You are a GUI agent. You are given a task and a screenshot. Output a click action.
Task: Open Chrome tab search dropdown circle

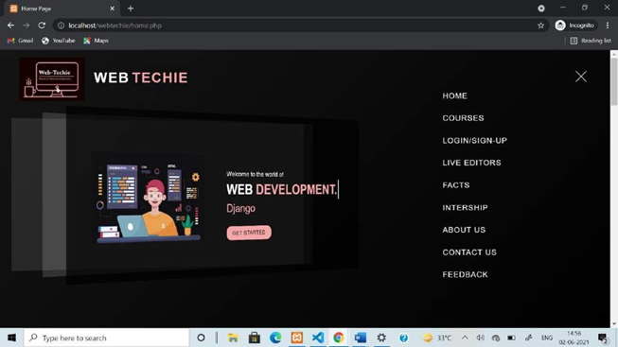click(x=541, y=9)
